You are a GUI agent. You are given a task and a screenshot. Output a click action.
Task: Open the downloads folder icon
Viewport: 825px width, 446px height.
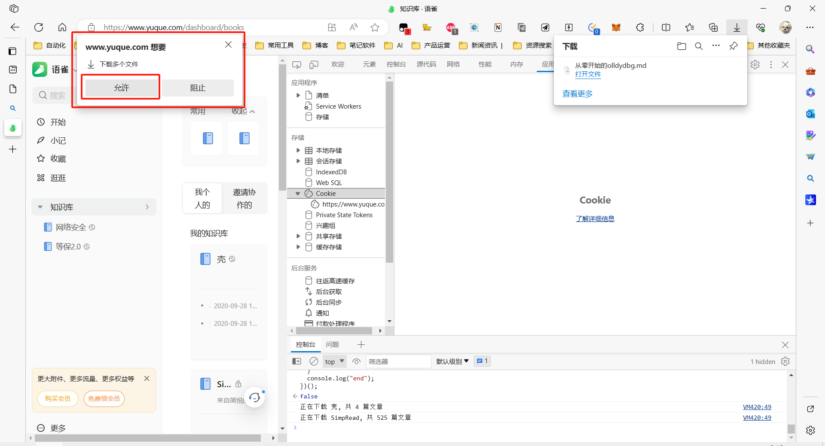(x=681, y=46)
